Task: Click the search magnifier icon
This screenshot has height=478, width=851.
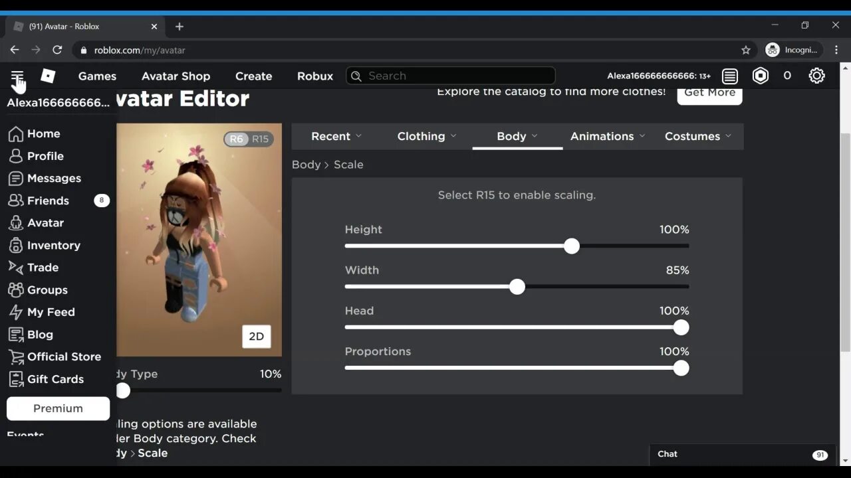Action: (356, 76)
